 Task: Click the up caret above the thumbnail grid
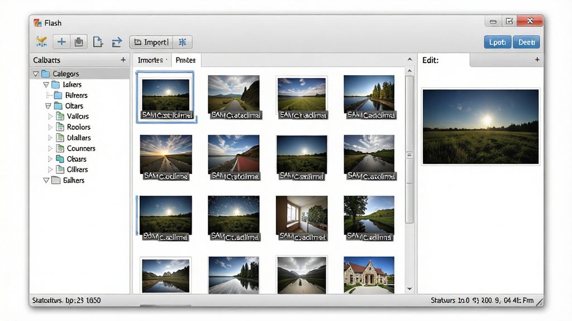pyautogui.click(x=409, y=59)
